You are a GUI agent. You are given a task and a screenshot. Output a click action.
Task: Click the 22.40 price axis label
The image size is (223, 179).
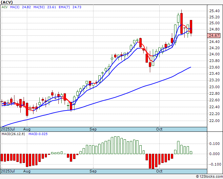[x=214, y=107]
